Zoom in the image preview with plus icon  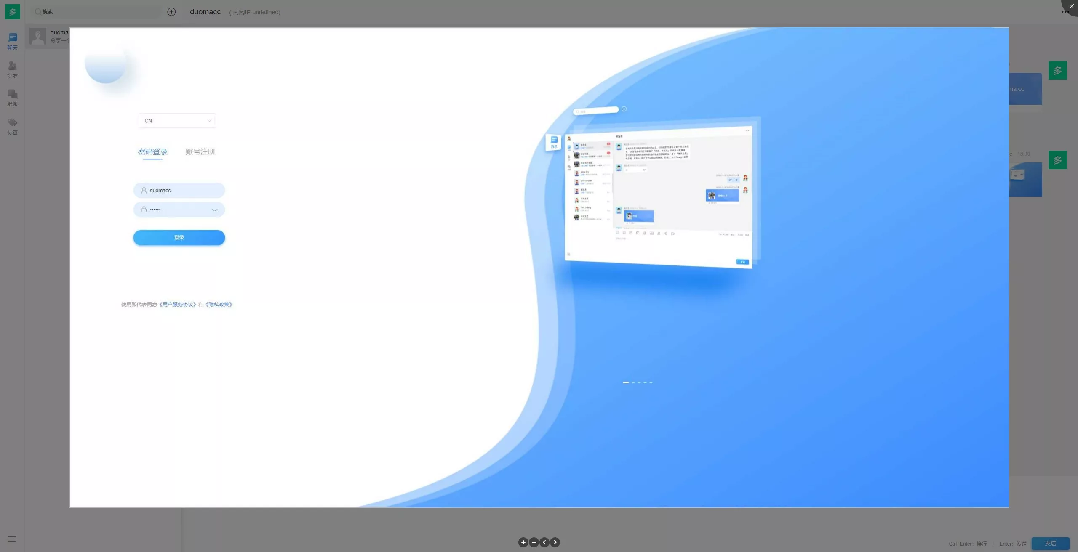click(x=523, y=542)
